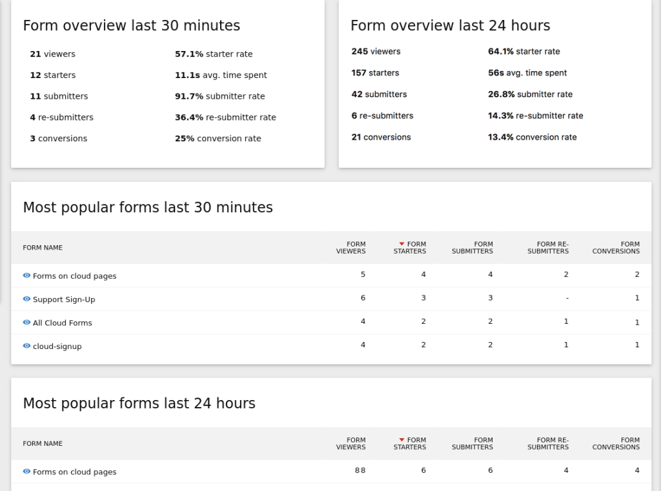Sort 30-minute table by Form Name

43,248
